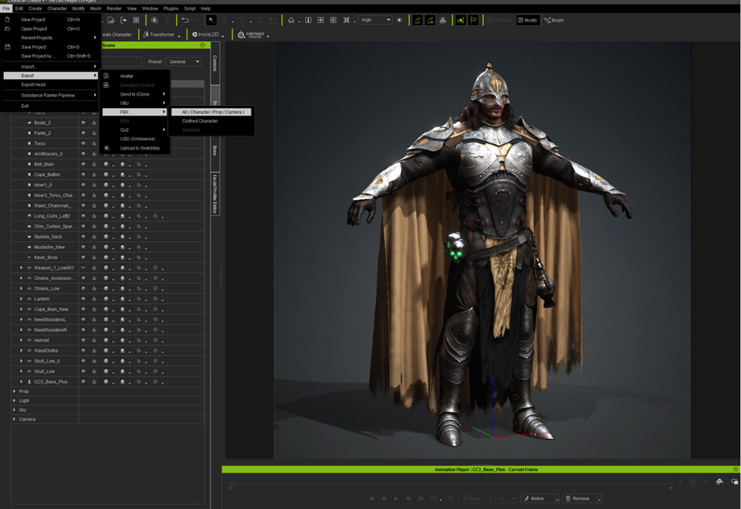Click Upload to Sketchfab
741x509 pixels.
coord(140,148)
